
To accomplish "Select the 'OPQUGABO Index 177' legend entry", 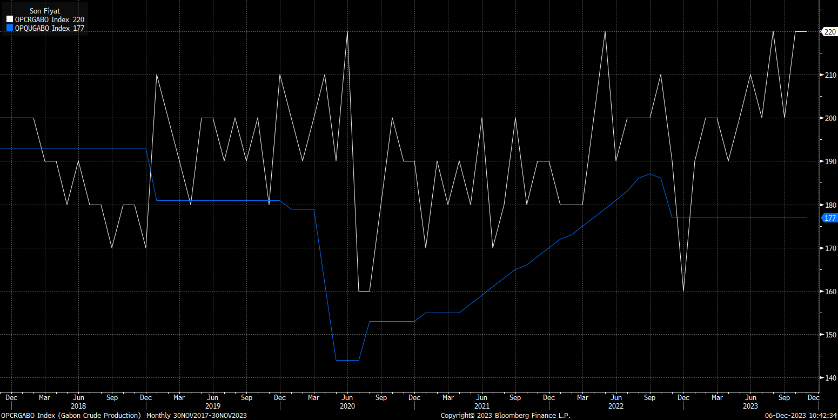I will [45, 28].
